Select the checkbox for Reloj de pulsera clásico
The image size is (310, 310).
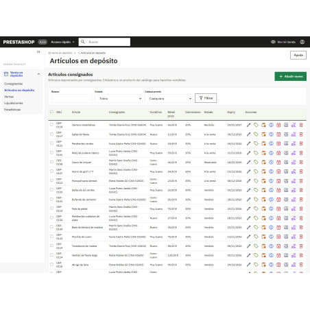(x=51, y=152)
